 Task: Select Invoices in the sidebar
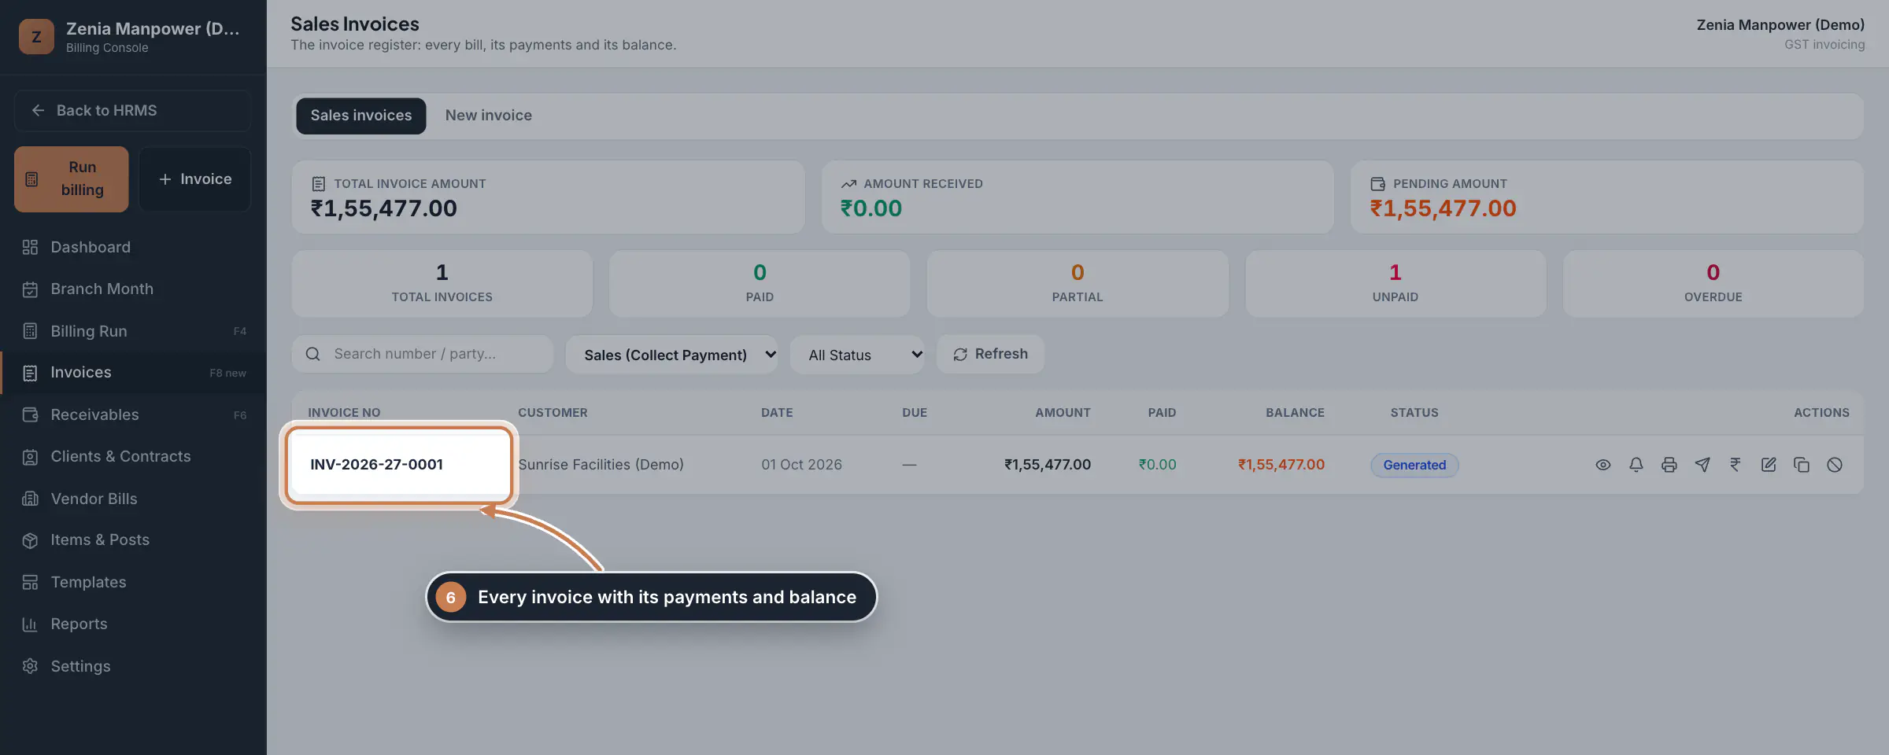[x=133, y=373]
